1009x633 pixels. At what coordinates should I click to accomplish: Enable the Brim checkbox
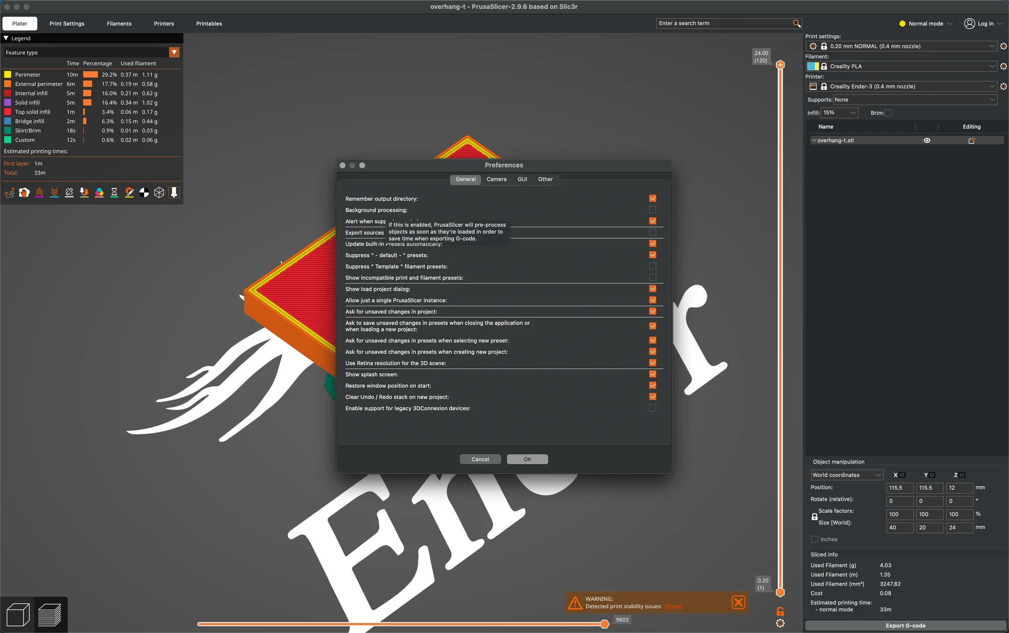click(888, 113)
